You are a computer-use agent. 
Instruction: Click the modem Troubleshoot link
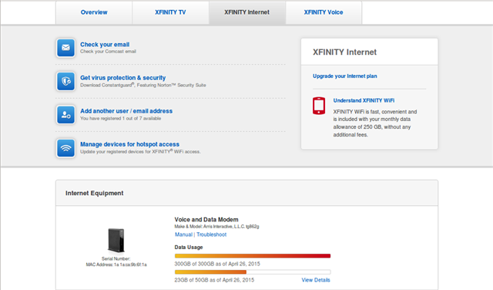[x=211, y=234]
